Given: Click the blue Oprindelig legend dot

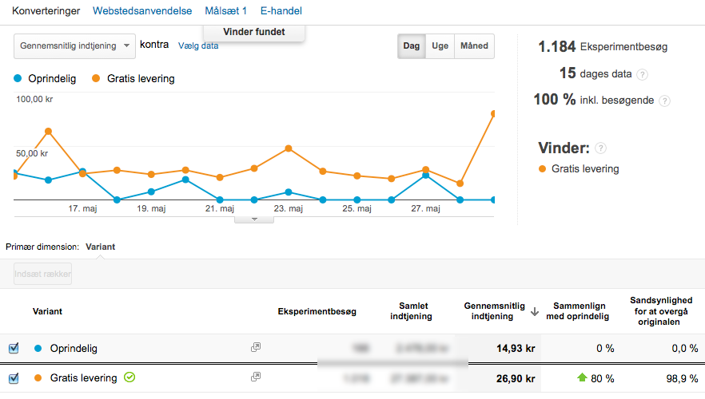Looking at the screenshot, I should 18,78.
